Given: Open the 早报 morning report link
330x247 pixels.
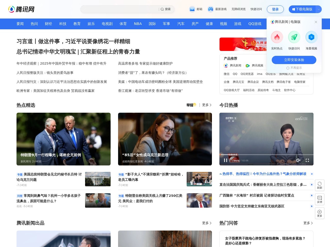Looking at the screenshot, I should coord(191,105).
